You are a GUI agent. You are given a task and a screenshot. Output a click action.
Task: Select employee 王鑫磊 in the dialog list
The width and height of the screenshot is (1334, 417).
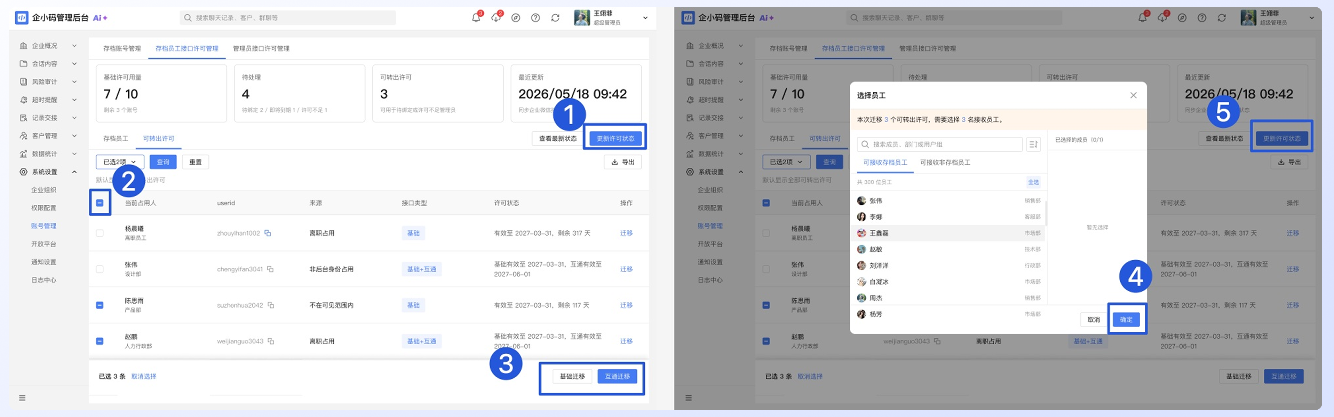tap(949, 233)
